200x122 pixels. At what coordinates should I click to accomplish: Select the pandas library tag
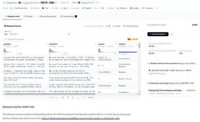coord(136,8)
